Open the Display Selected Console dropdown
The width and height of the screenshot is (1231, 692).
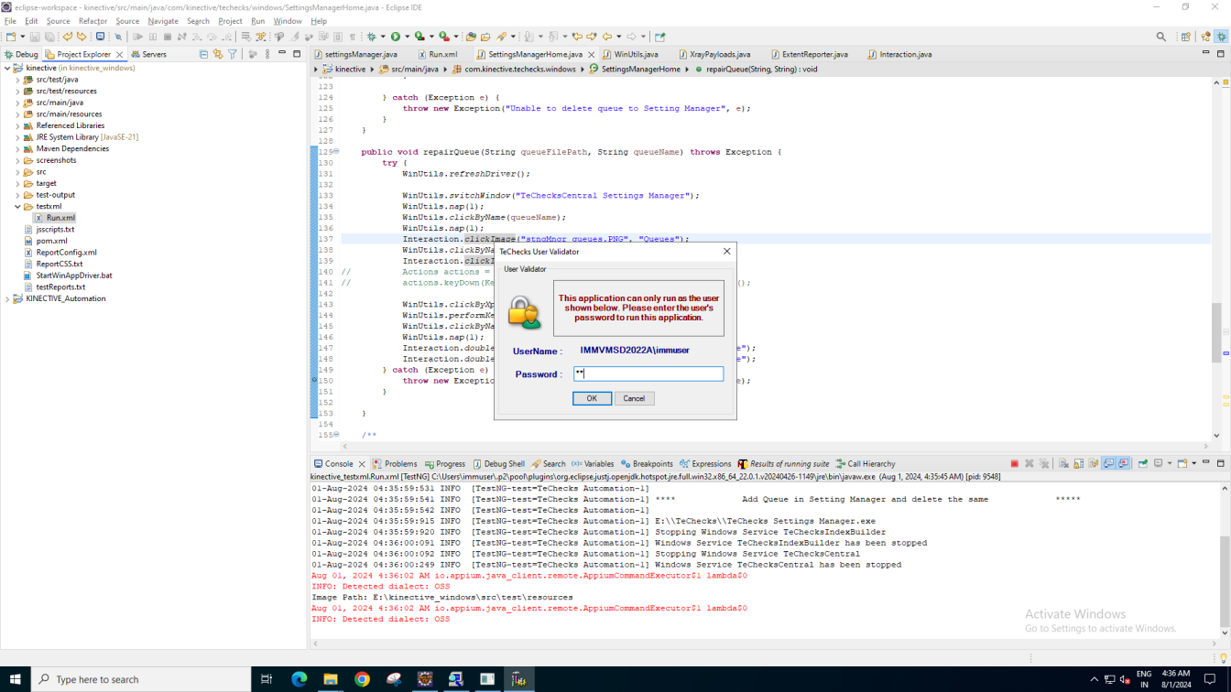click(x=1170, y=464)
